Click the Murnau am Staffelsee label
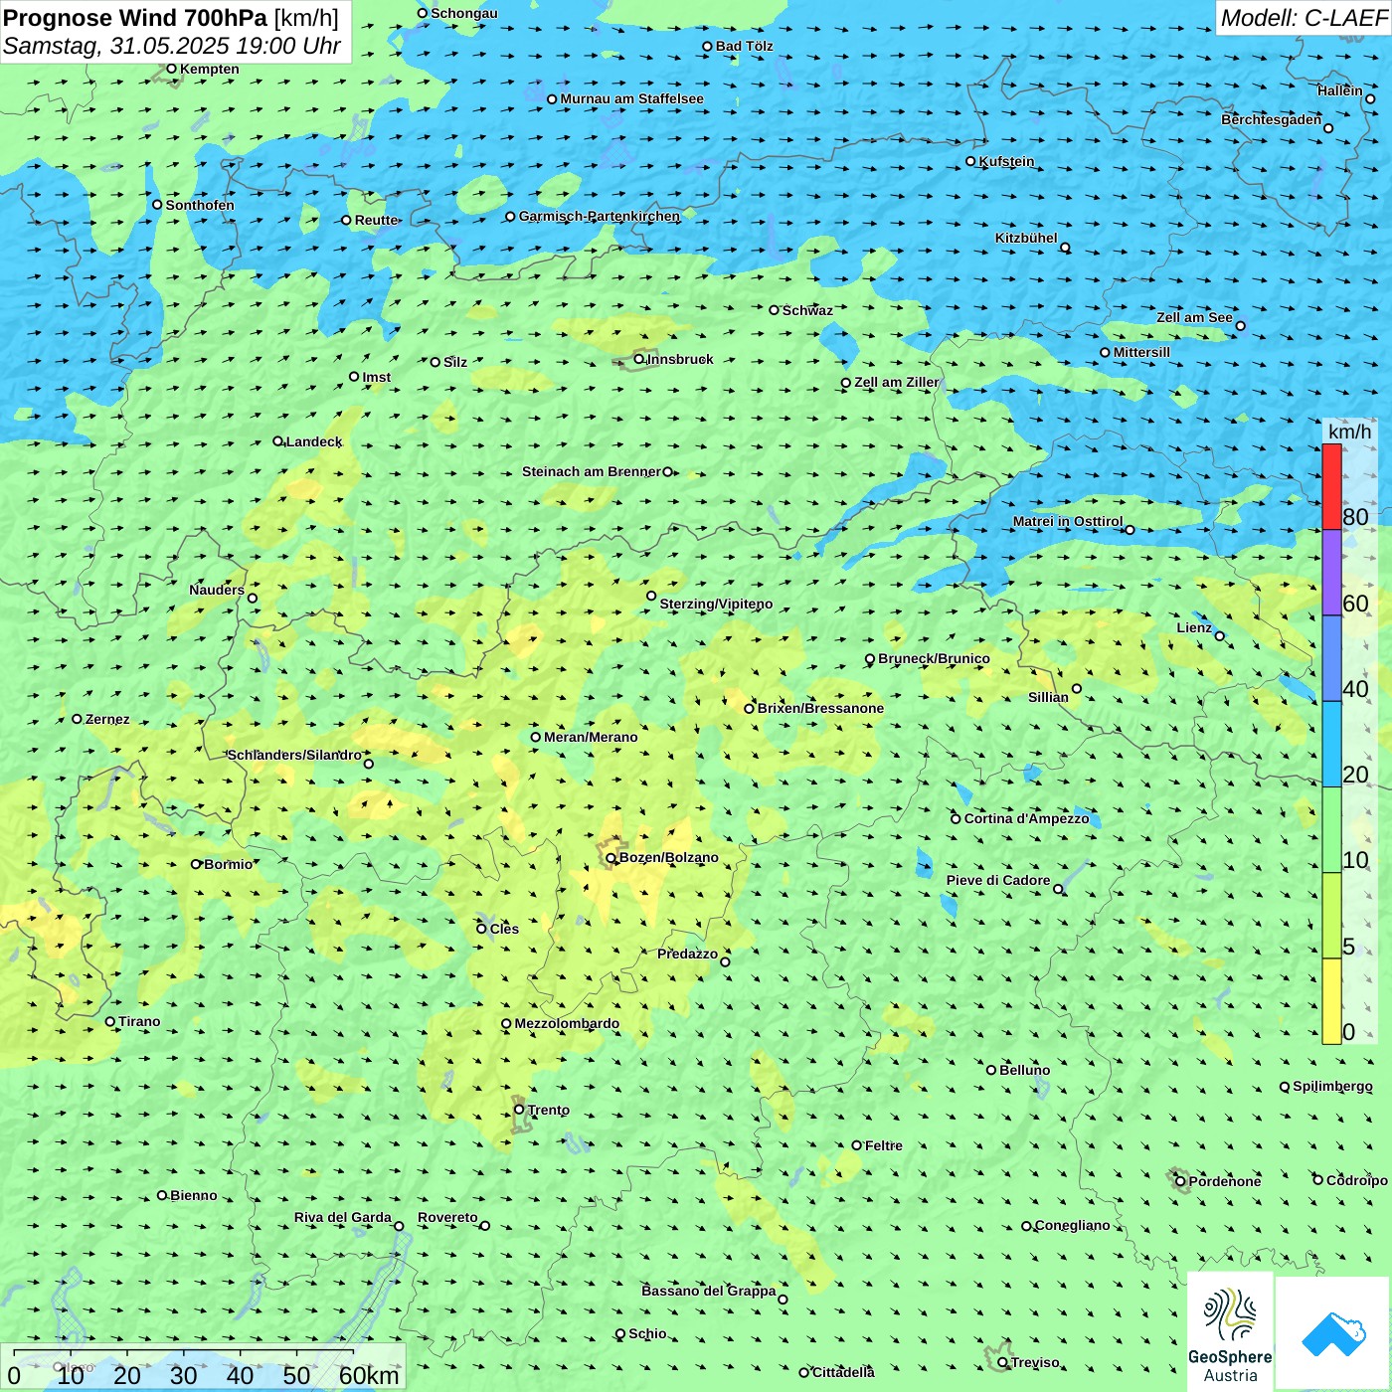1392x1392 pixels. pyautogui.click(x=631, y=98)
